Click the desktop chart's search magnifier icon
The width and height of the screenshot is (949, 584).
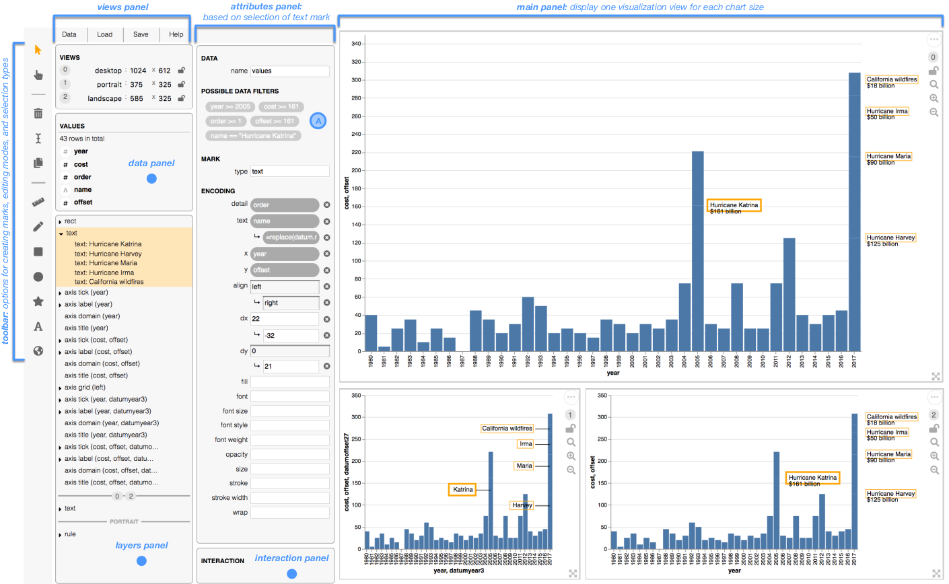pos(934,85)
